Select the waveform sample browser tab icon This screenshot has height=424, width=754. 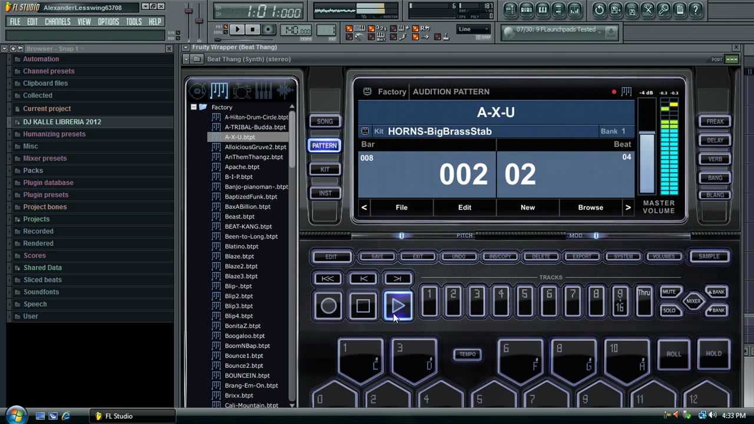(x=285, y=91)
